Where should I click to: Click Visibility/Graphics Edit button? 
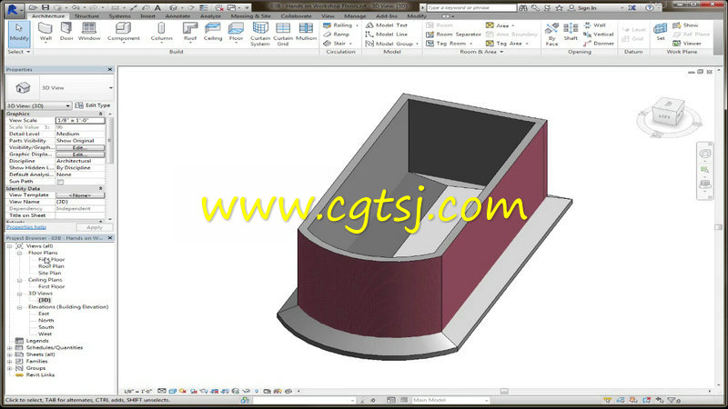(x=80, y=147)
